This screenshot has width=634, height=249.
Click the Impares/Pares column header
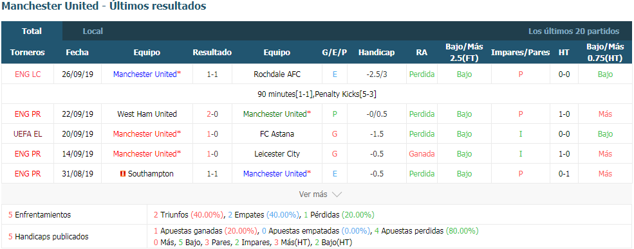(x=520, y=53)
